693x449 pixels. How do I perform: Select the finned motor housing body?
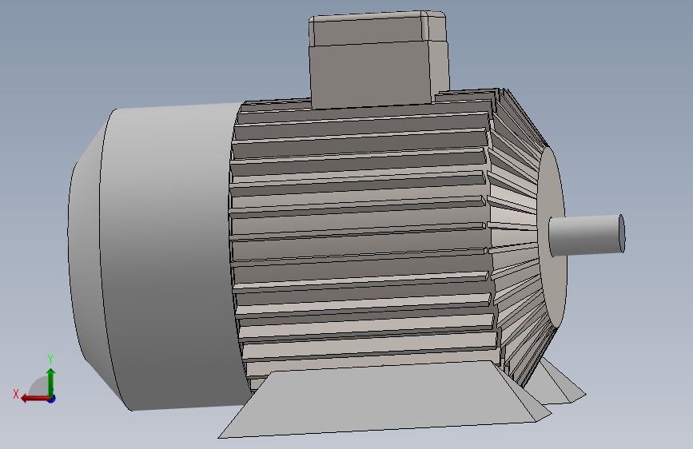coord(360,239)
